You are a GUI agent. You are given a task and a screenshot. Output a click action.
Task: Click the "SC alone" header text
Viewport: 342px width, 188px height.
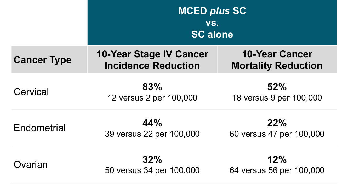click(212, 34)
